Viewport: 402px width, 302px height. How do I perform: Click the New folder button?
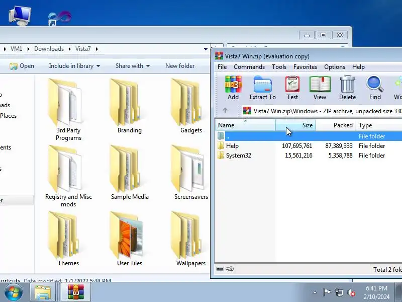[x=180, y=66]
